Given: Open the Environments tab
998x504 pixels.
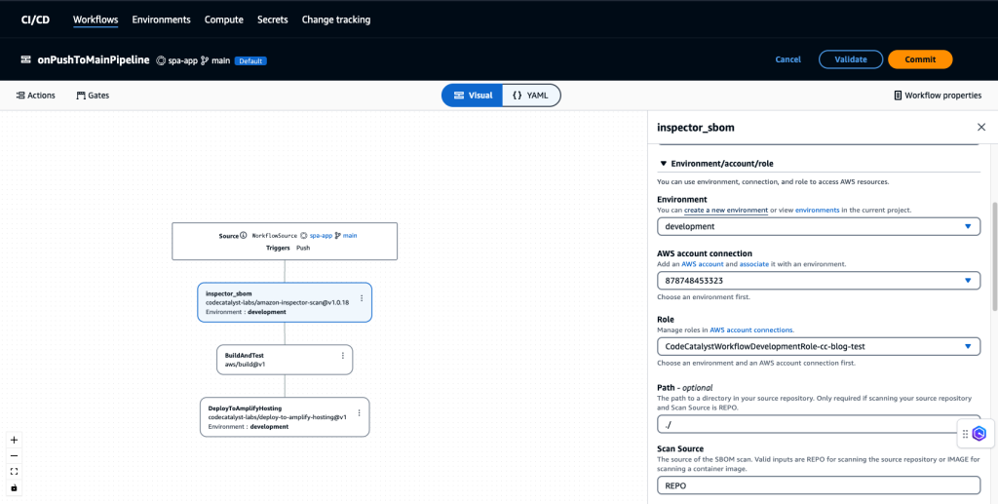Looking at the screenshot, I should [x=161, y=19].
